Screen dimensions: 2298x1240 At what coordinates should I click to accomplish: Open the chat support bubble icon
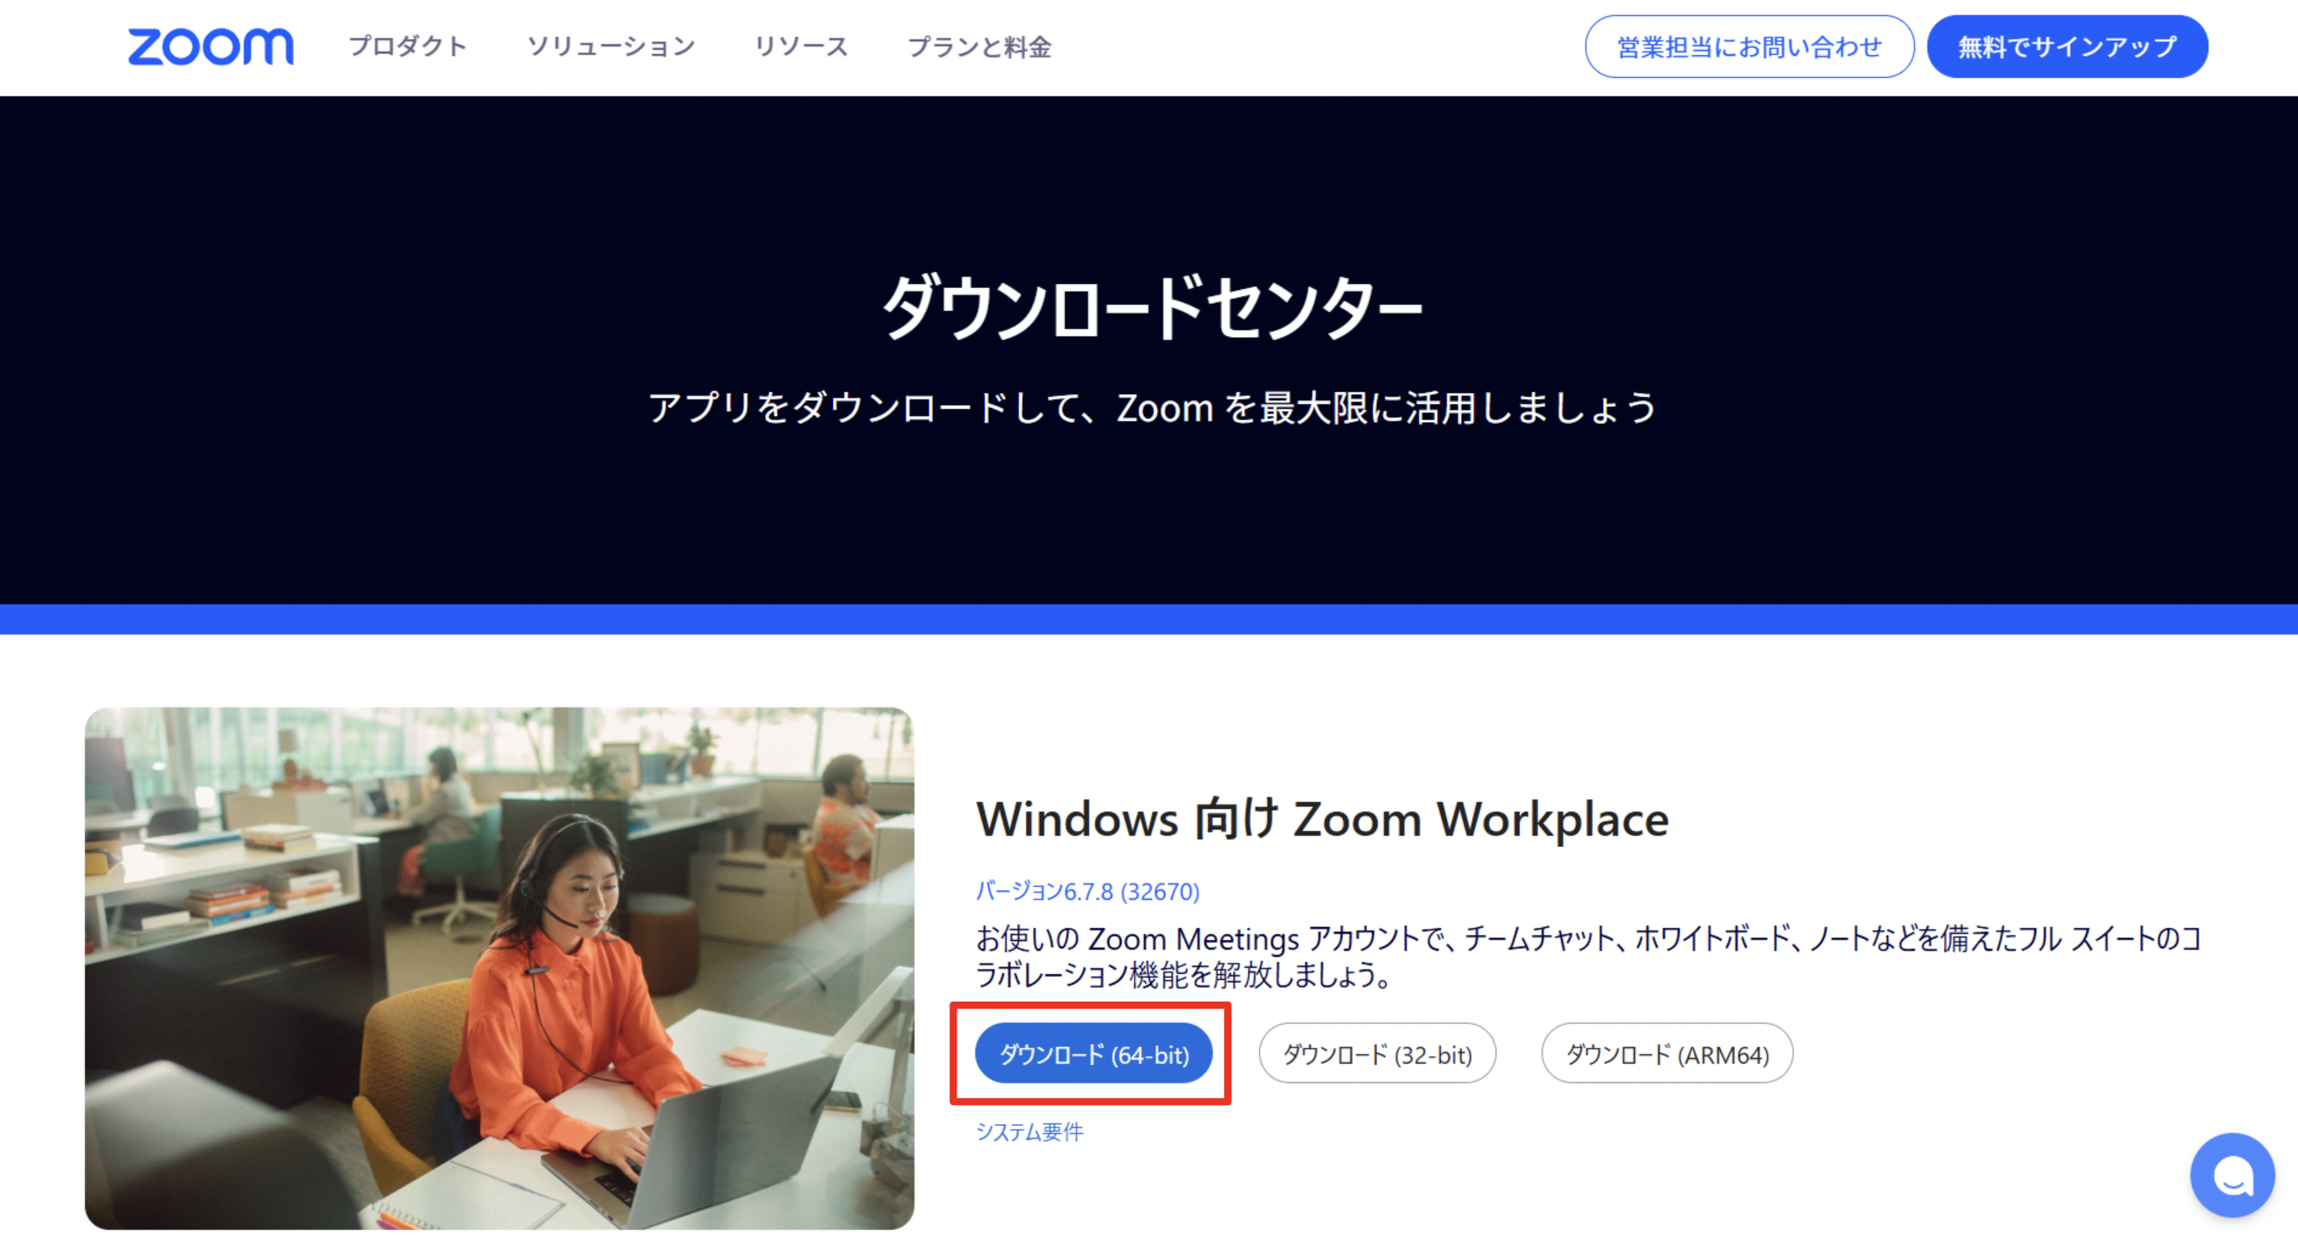point(2232,1176)
